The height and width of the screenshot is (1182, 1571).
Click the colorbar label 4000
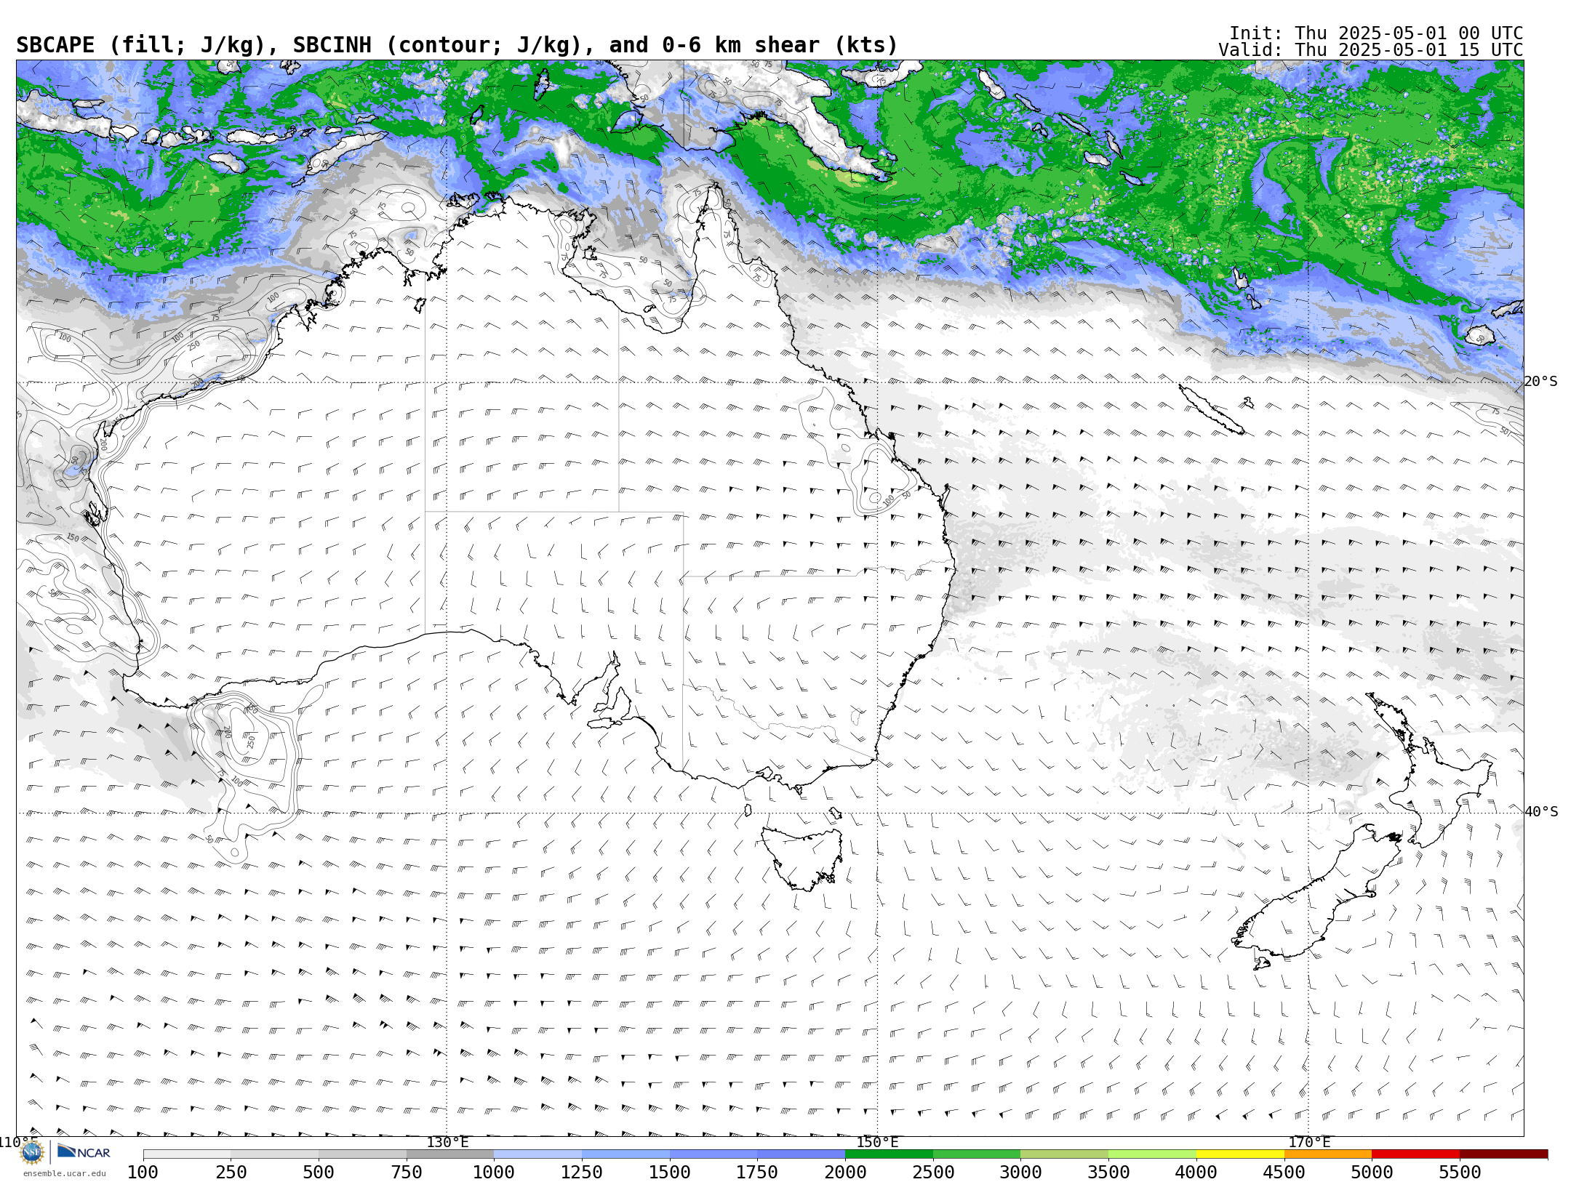point(1196,1173)
